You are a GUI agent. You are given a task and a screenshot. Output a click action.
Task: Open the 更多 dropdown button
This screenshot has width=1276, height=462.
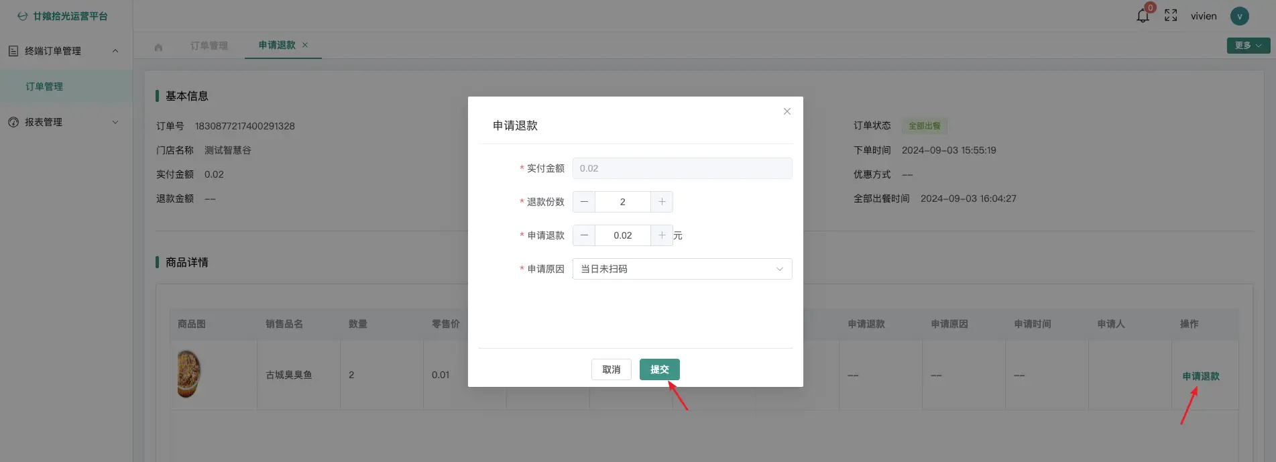tap(1249, 46)
